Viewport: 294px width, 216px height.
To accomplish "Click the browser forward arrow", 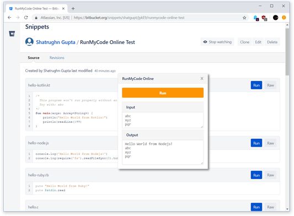I will (x=18, y=18).
